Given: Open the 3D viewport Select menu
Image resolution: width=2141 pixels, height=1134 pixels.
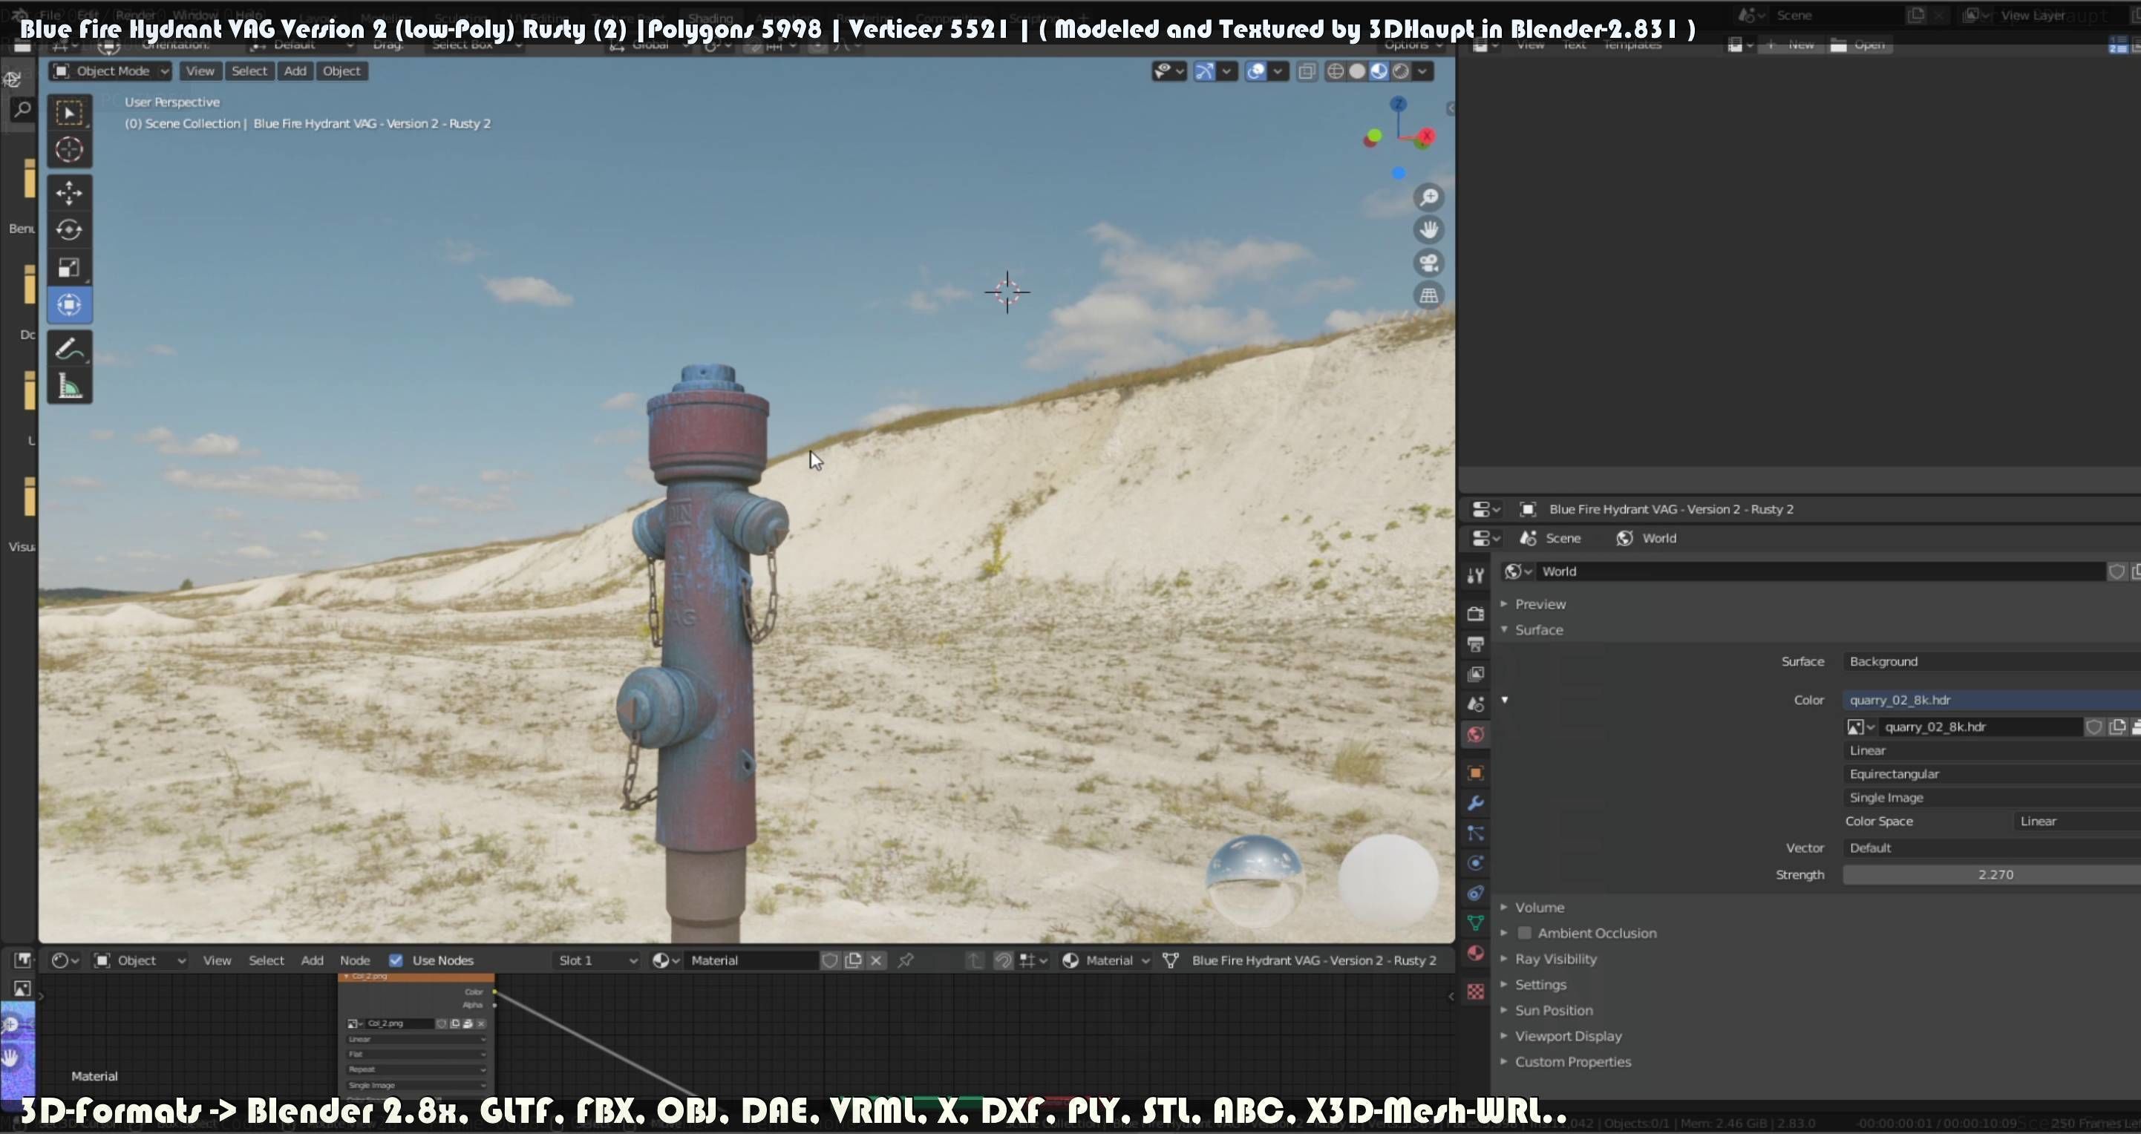Looking at the screenshot, I should coord(249,71).
